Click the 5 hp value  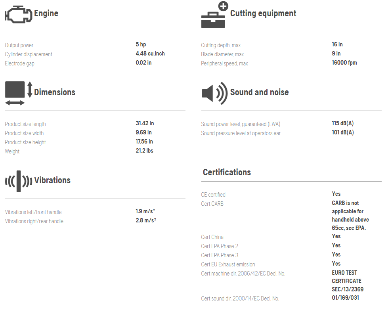(141, 44)
